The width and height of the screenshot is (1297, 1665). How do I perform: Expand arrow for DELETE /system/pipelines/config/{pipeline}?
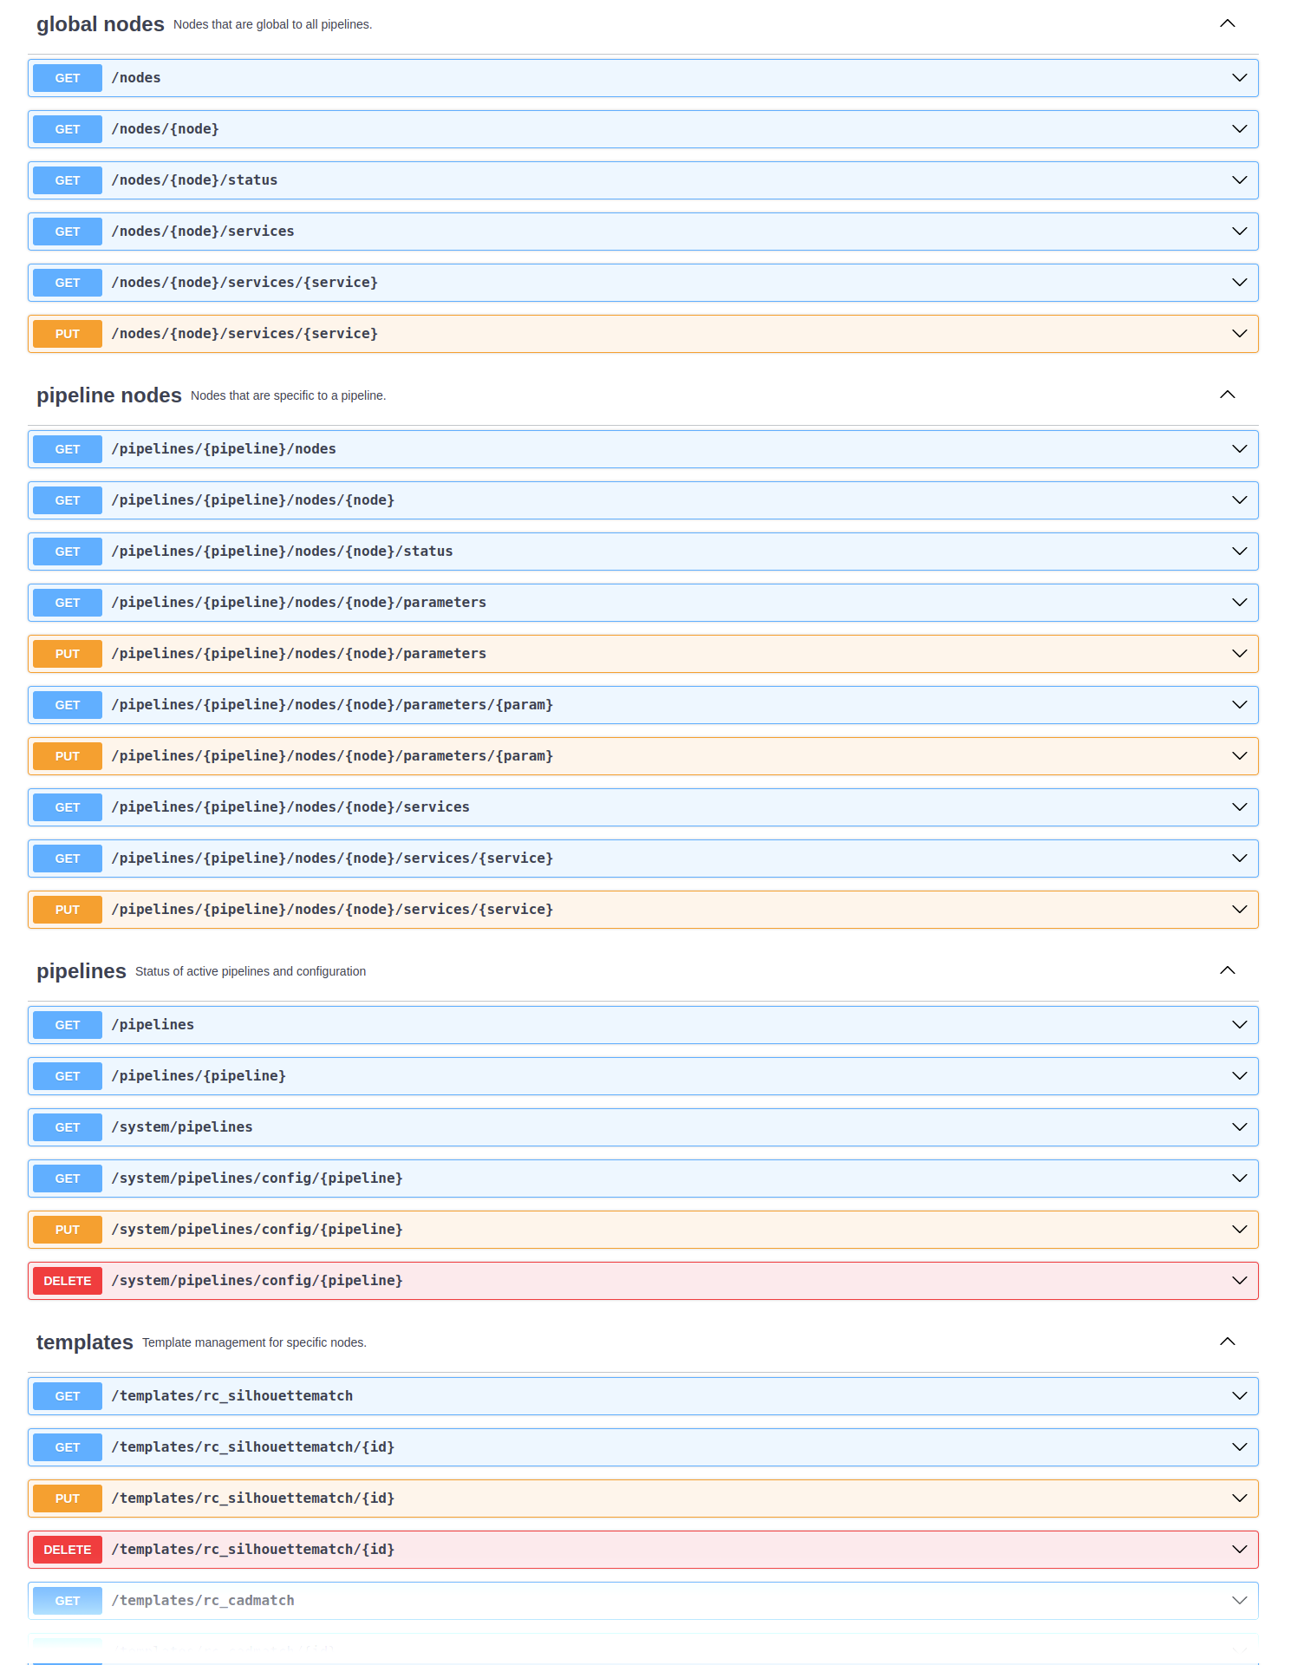(x=1239, y=1281)
